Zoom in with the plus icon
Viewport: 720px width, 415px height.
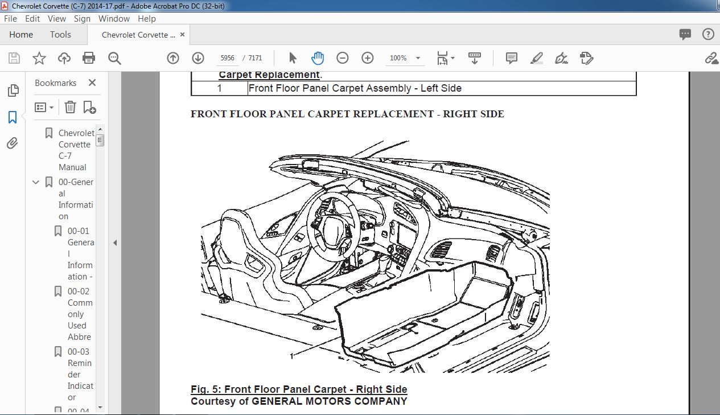(368, 58)
